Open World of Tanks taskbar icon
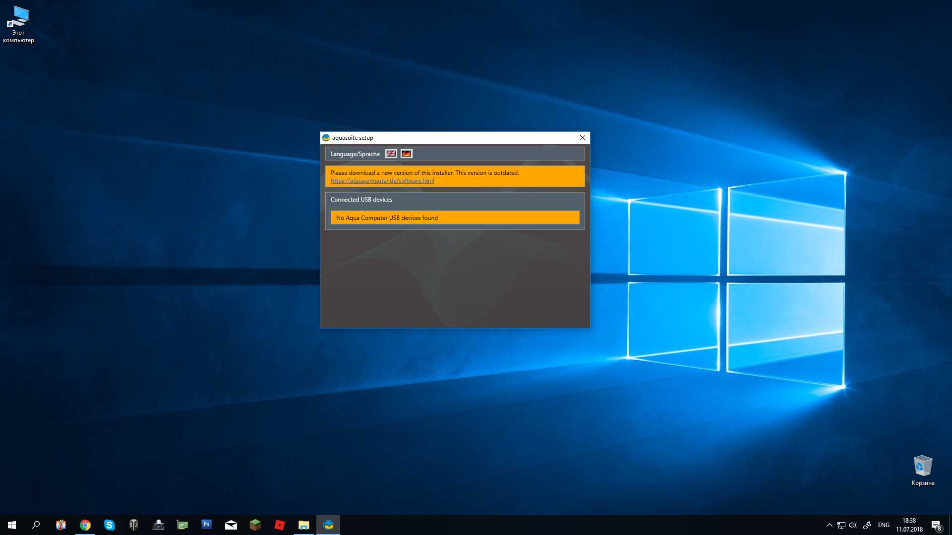Image resolution: width=952 pixels, height=535 pixels. pos(134,525)
